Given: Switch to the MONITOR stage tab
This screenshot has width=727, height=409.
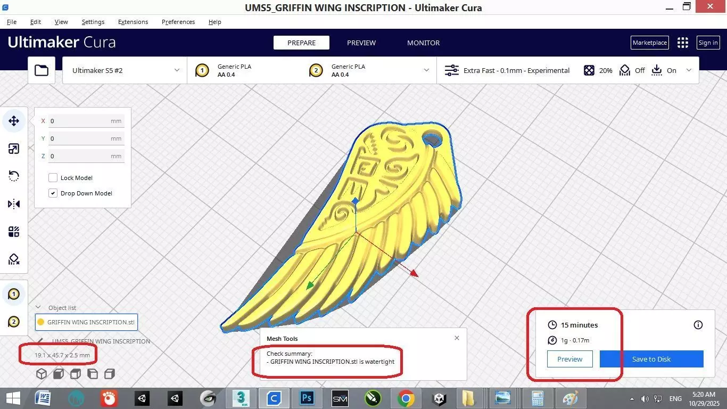Looking at the screenshot, I should (424, 43).
